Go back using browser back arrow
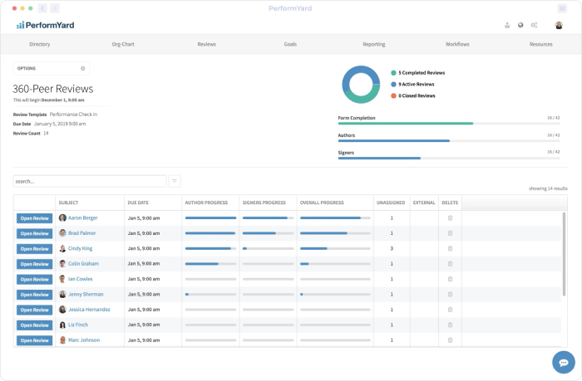The image size is (582, 381). [42, 8]
